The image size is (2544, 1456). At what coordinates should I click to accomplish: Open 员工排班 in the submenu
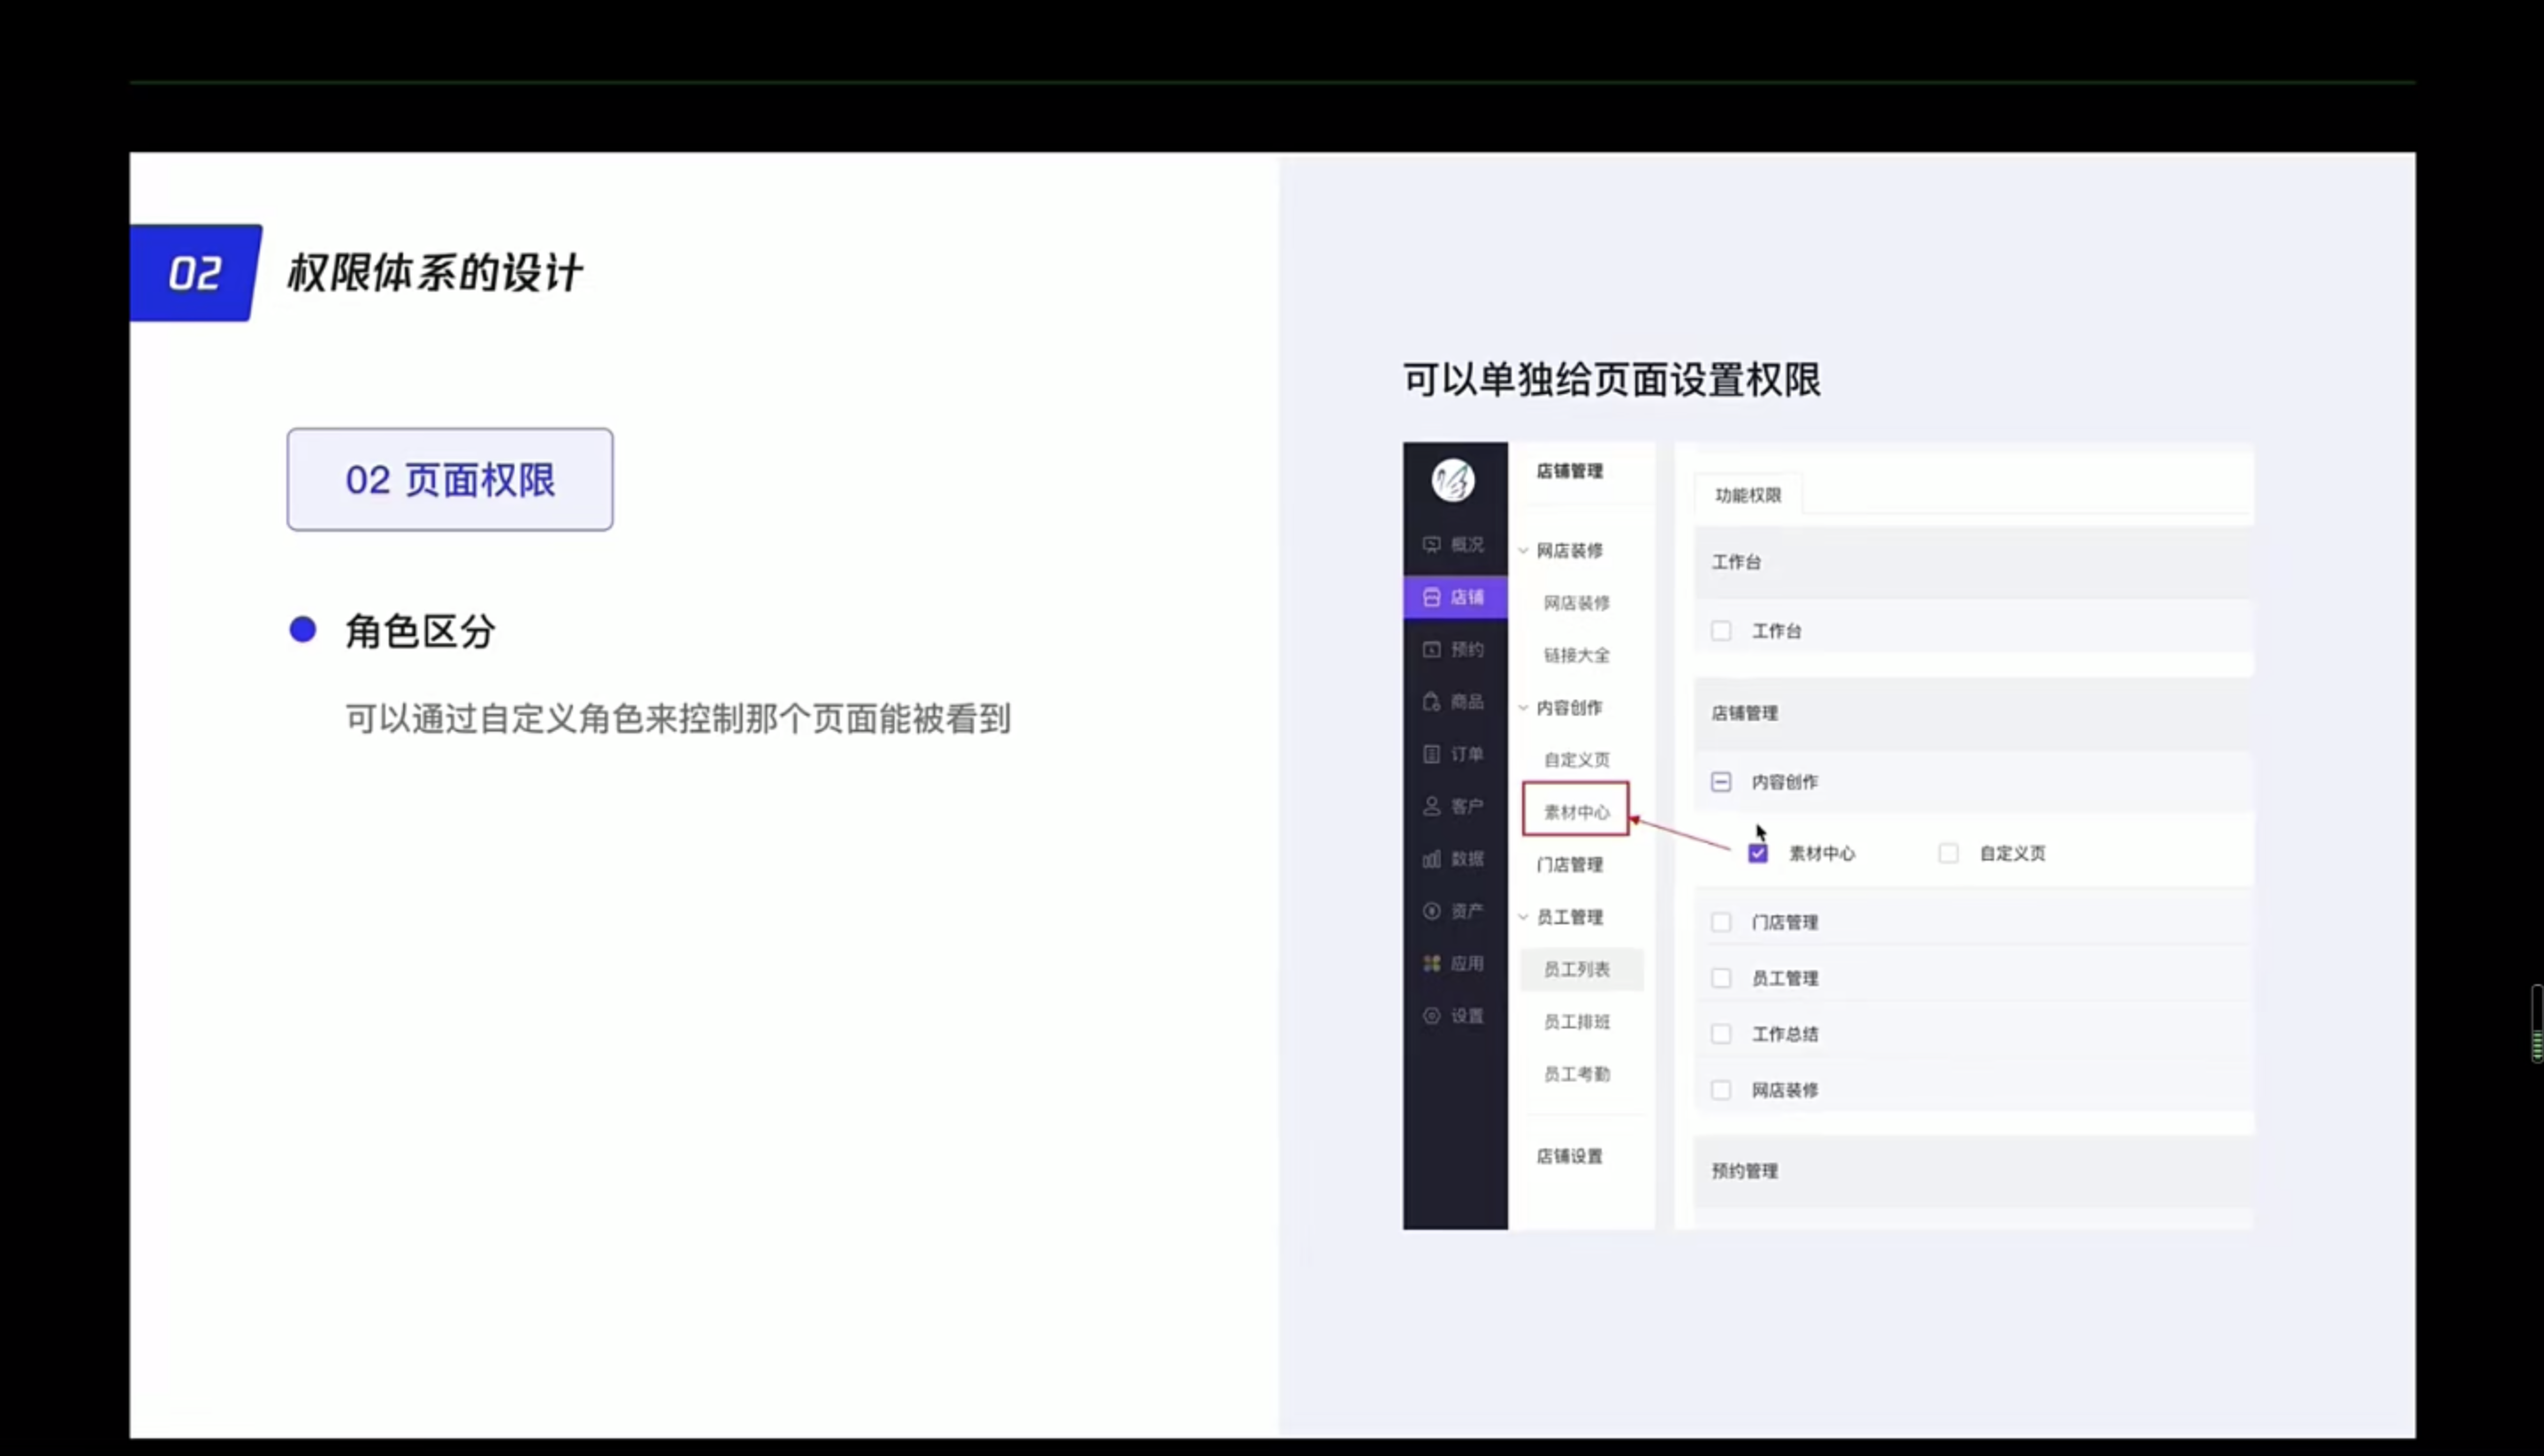(x=1577, y=1022)
